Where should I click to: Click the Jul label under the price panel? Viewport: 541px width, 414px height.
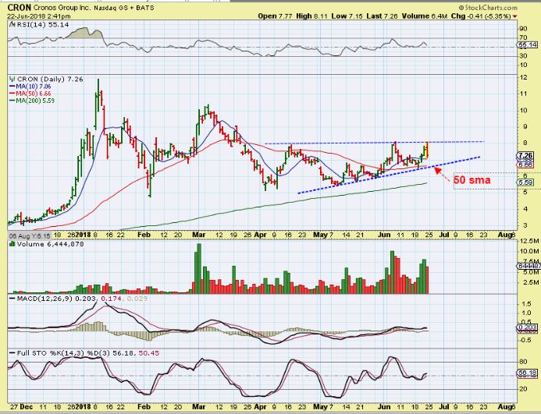[x=444, y=235]
